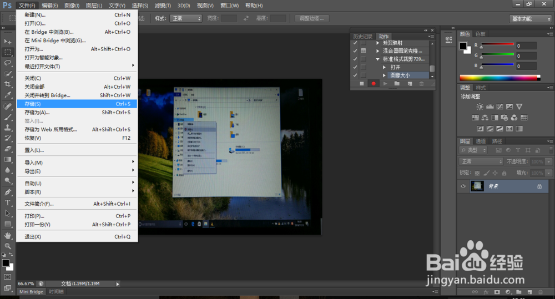This screenshot has width=555, height=299.
Task: Select the Eraser tool
Action: (7, 149)
